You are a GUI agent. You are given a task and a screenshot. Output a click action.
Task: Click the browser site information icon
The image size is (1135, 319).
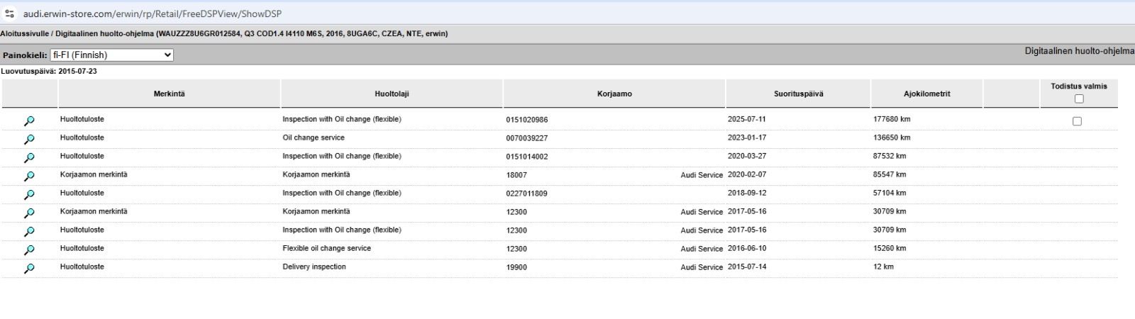[10, 13]
